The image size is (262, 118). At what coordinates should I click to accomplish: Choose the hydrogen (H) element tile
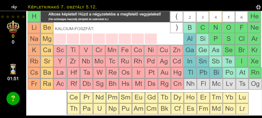(x=34, y=17)
